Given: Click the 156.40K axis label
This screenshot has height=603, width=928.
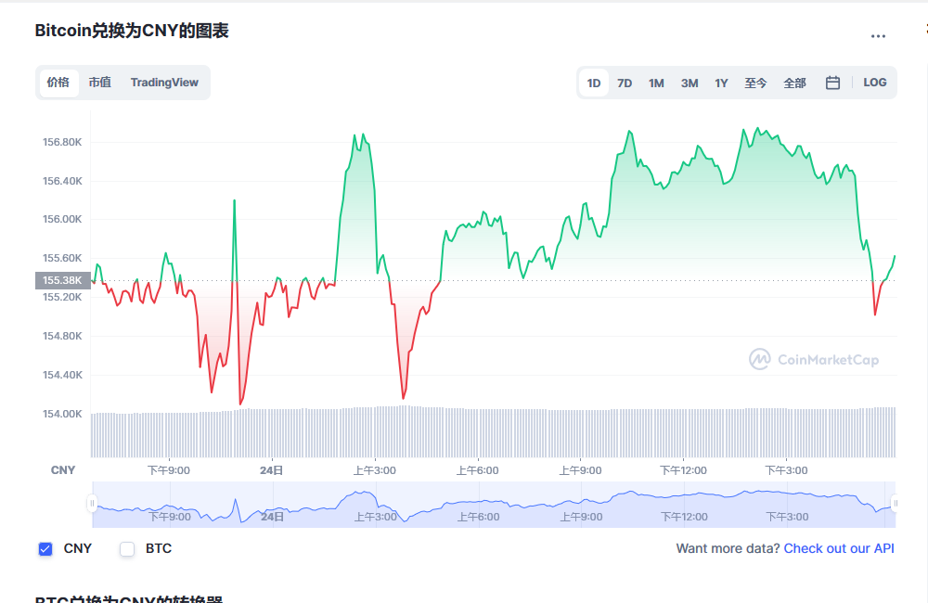Looking at the screenshot, I should point(62,181).
